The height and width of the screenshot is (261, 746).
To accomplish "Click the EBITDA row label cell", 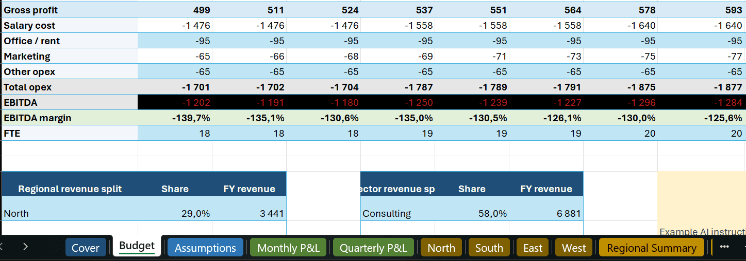I will click(x=70, y=102).
